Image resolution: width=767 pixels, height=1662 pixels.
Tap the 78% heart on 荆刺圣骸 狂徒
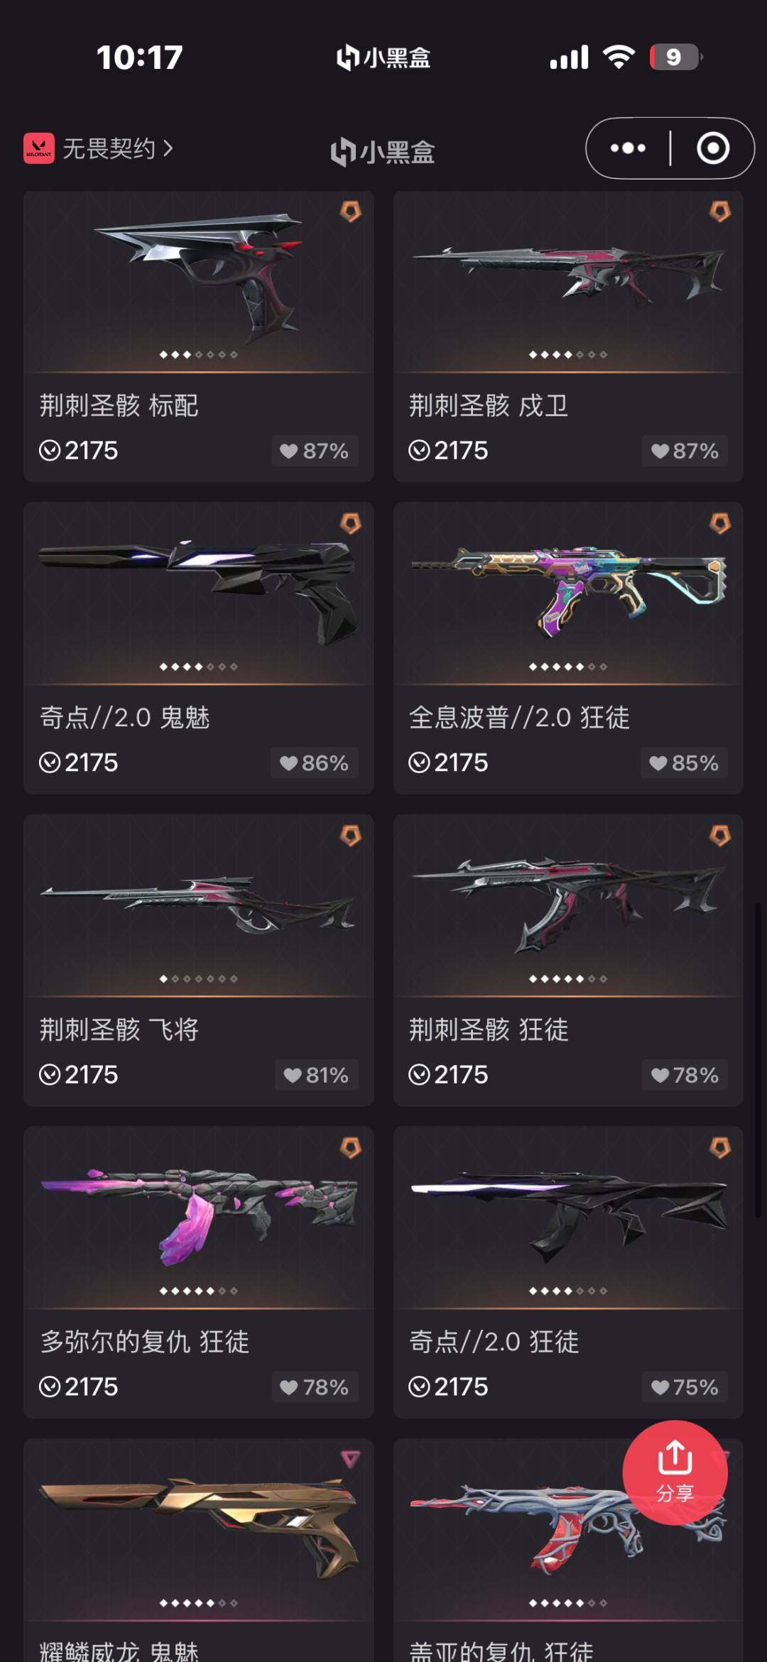click(x=685, y=1075)
